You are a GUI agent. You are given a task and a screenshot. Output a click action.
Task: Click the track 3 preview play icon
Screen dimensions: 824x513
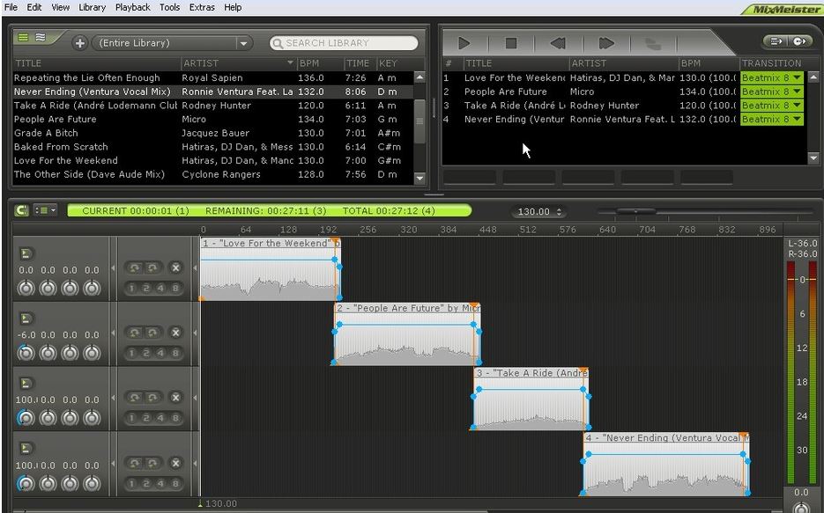click(x=26, y=384)
